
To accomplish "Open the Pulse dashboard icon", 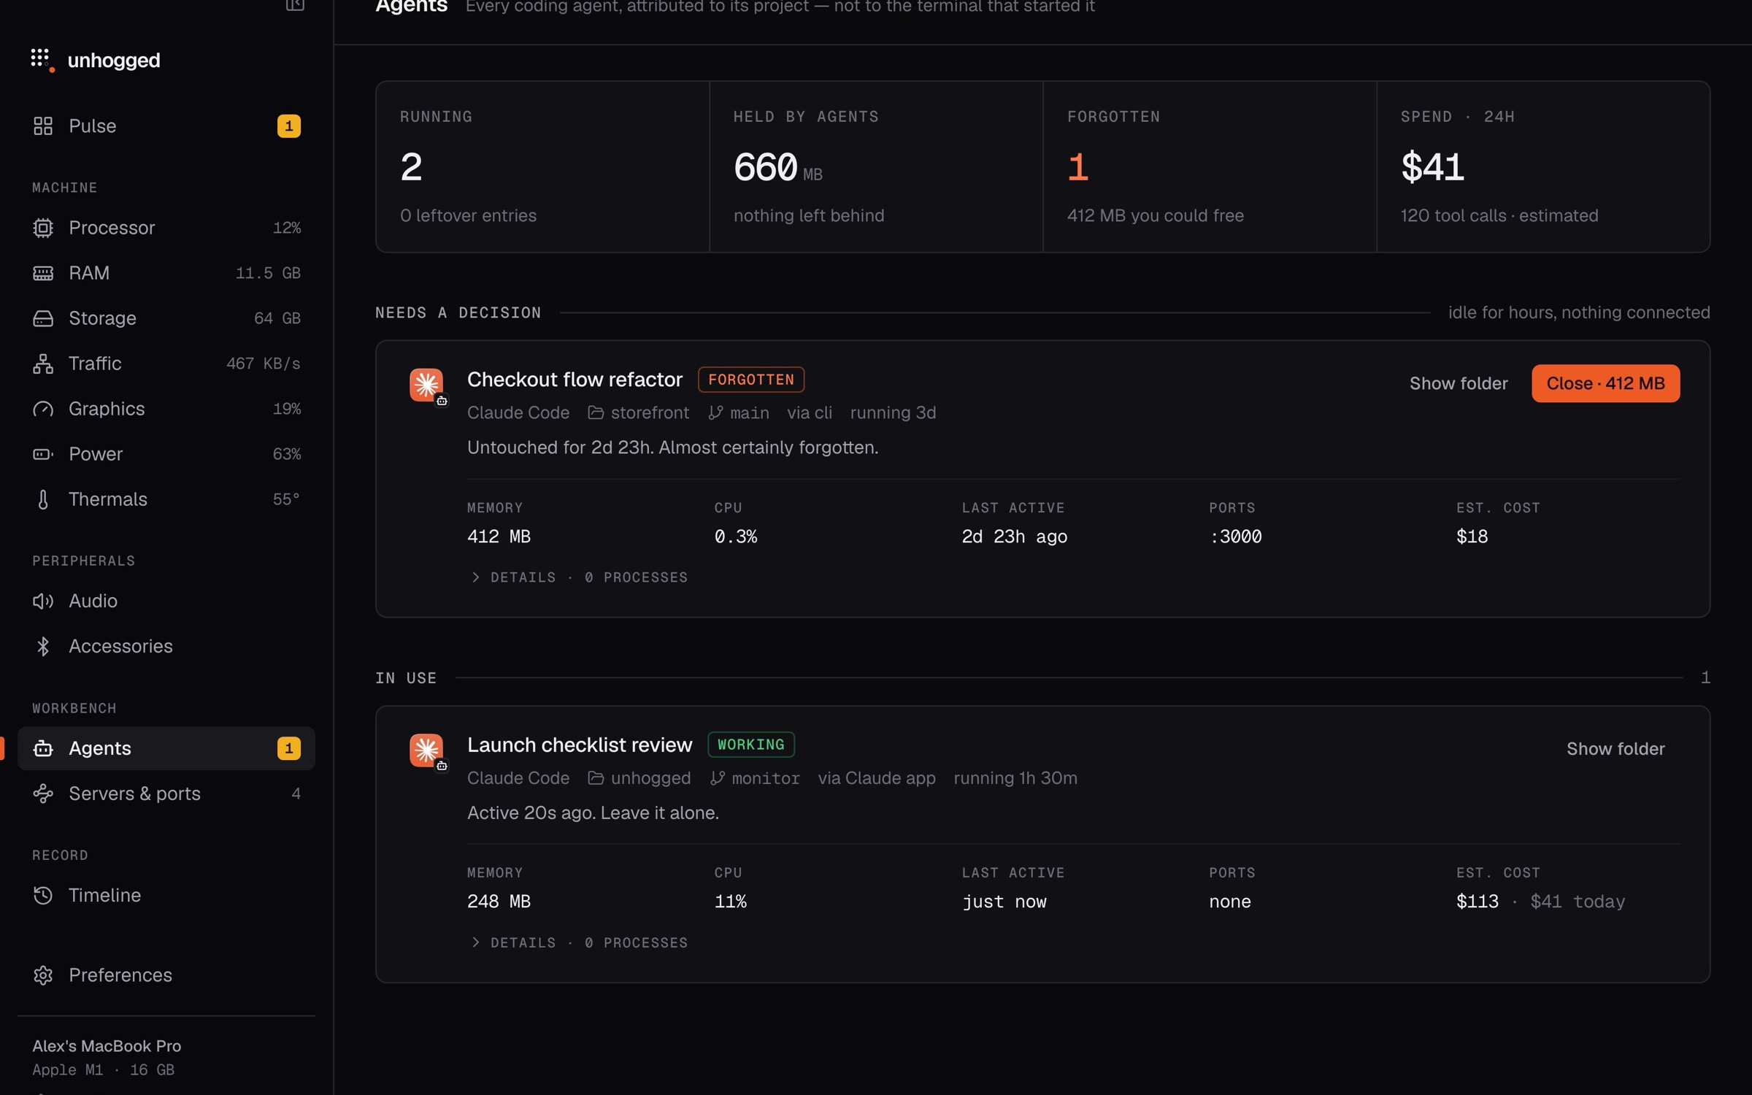I will pyautogui.click(x=43, y=126).
